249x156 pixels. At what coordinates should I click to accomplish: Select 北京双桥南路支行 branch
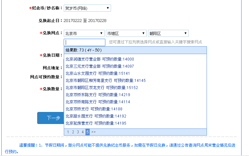point(97,102)
